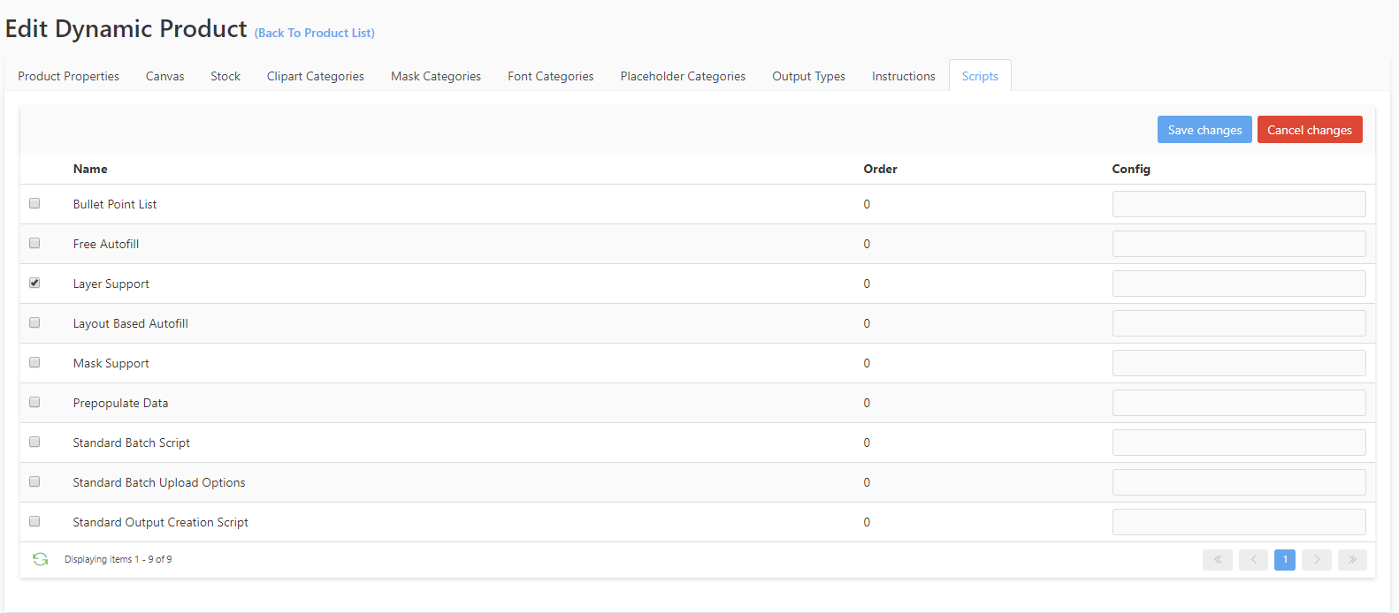
Task: Open the Output Types tab
Action: tap(808, 76)
